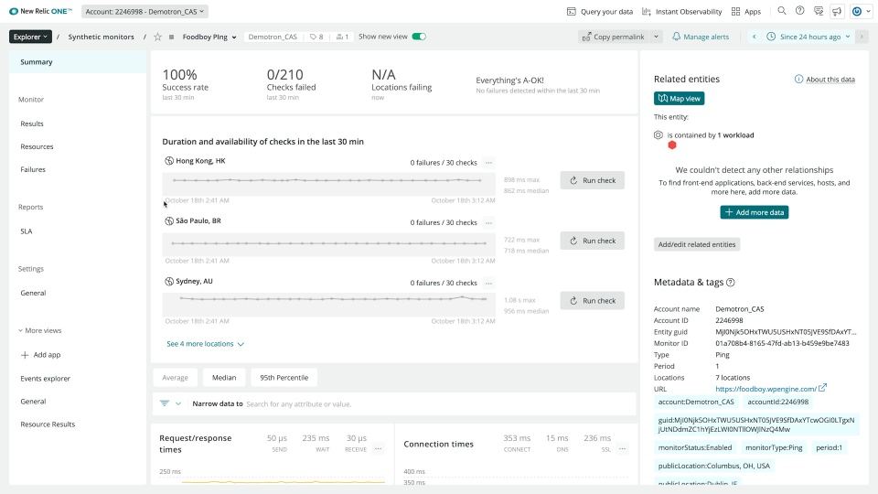Viewport: 878px width, 494px height.
Task: Open the announcements megaphone icon
Action: (x=837, y=11)
